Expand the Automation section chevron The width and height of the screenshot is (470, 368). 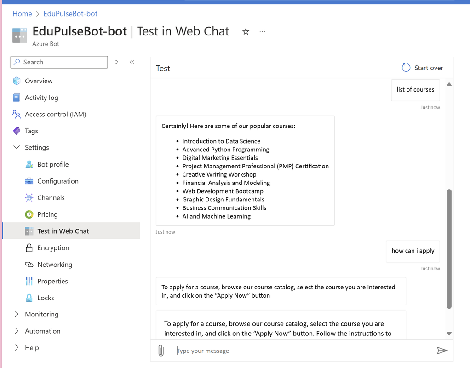point(17,331)
